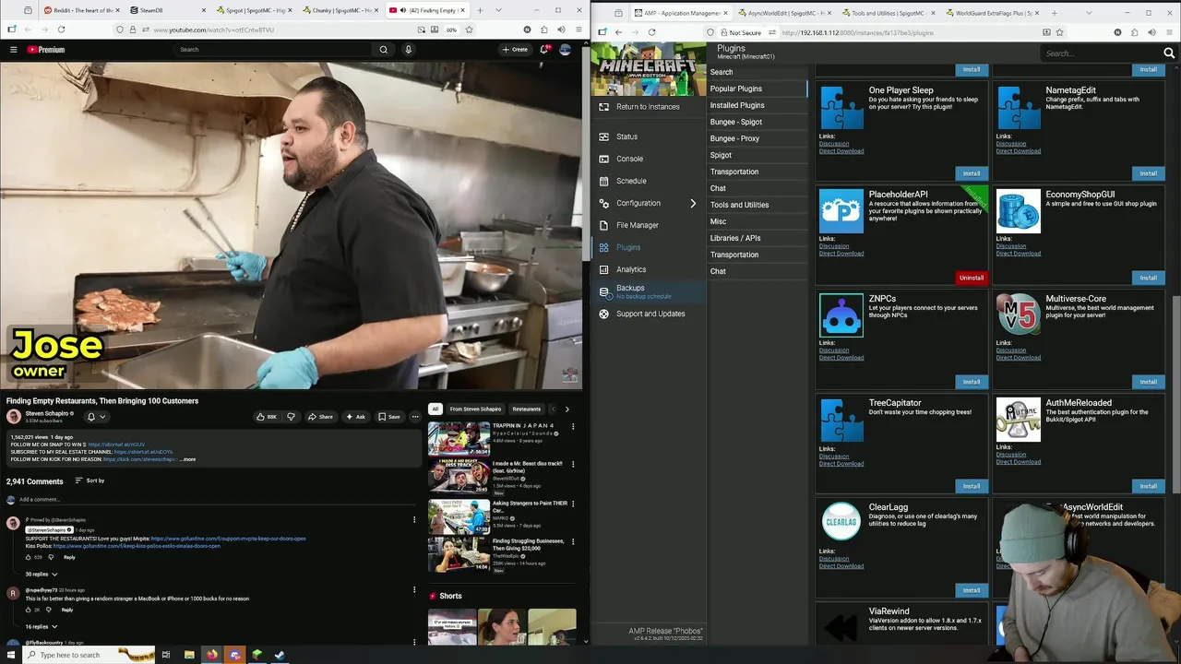Viewport: 1181px width, 664px height.
Task: Click the AMP plugin search magnifier
Action: [x=1169, y=53]
